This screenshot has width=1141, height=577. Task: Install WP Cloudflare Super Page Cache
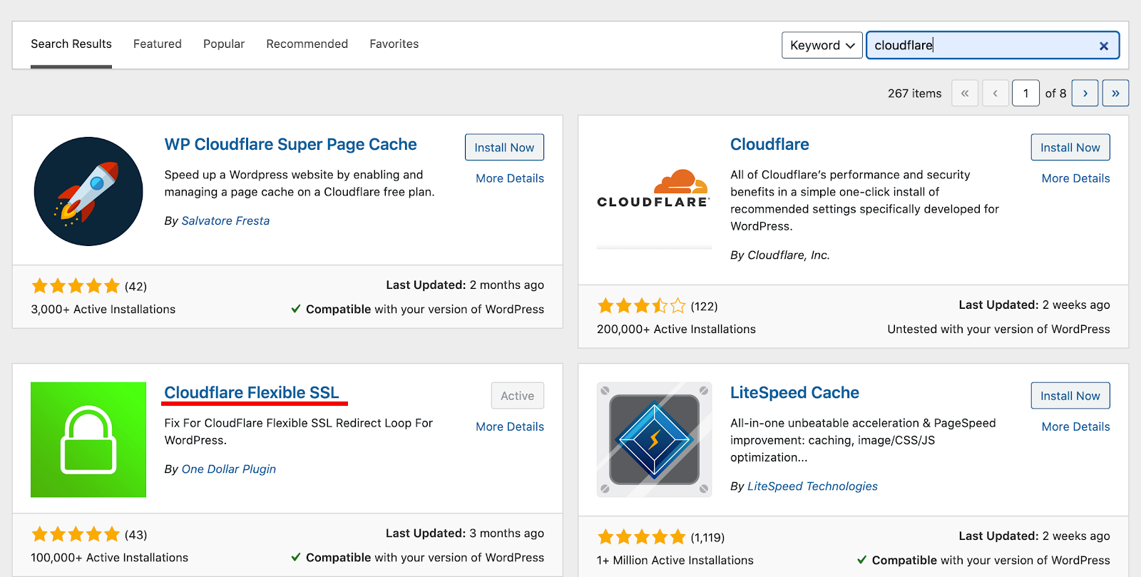504,148
